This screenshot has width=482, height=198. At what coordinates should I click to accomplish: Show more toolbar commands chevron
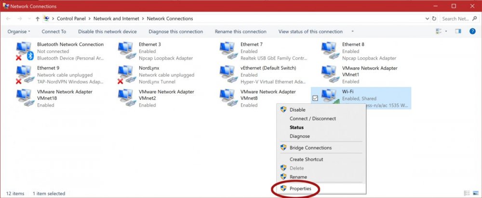coord(353,31)
